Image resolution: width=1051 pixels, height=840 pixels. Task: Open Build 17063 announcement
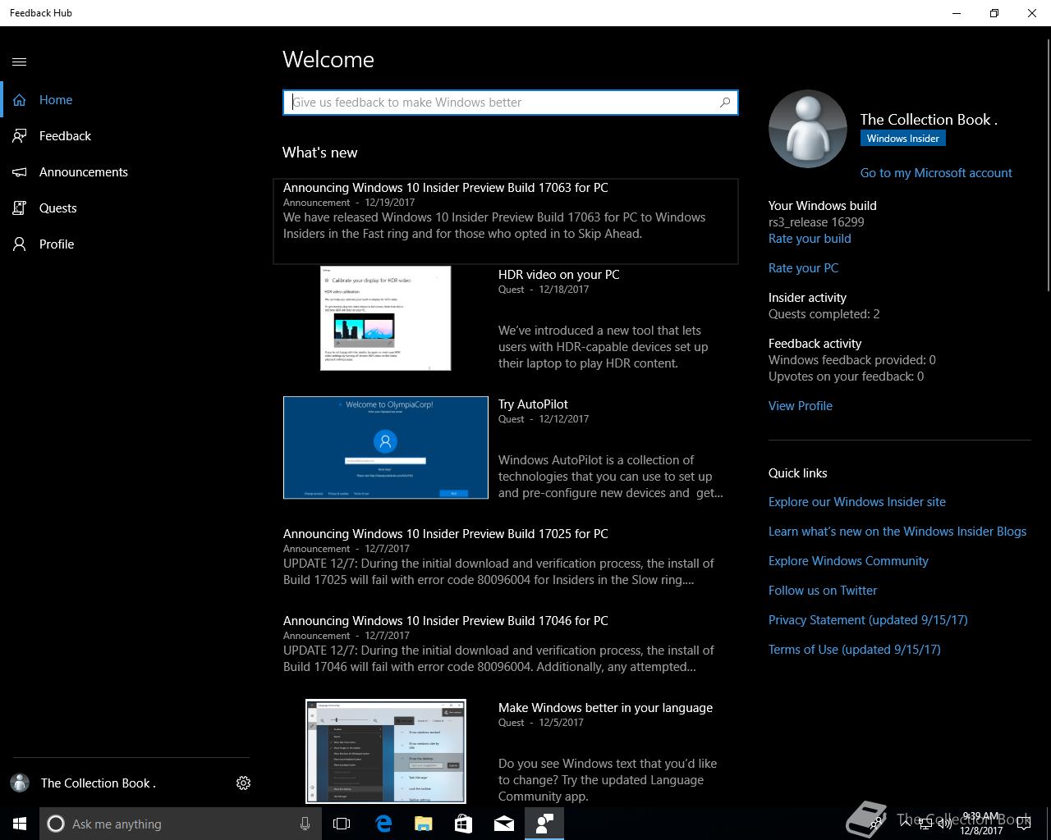coord(506,221)
